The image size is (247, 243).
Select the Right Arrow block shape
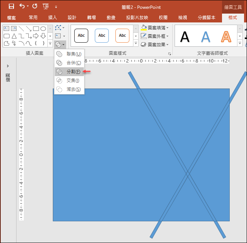36,36
